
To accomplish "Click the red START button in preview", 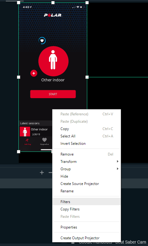I will coord(53,94).
